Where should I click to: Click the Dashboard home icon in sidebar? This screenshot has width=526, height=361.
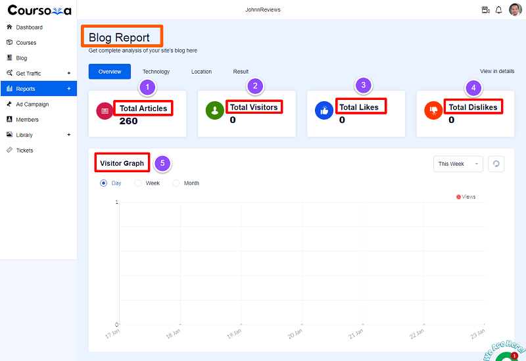9,27
